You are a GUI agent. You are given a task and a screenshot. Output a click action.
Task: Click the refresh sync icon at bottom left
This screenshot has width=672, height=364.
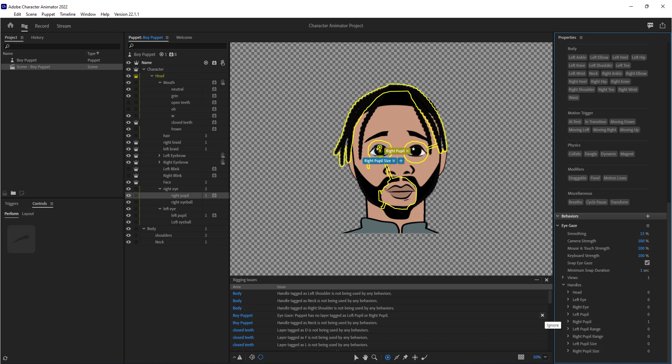5,358
